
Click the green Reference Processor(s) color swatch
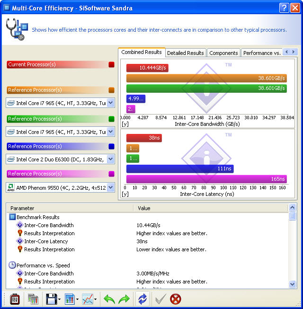tap(111, 119)
